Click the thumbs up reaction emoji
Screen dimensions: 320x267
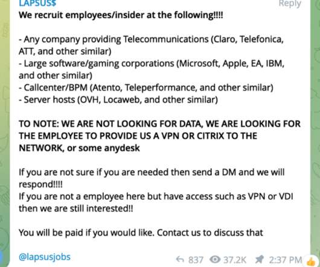tap(310, 262)
